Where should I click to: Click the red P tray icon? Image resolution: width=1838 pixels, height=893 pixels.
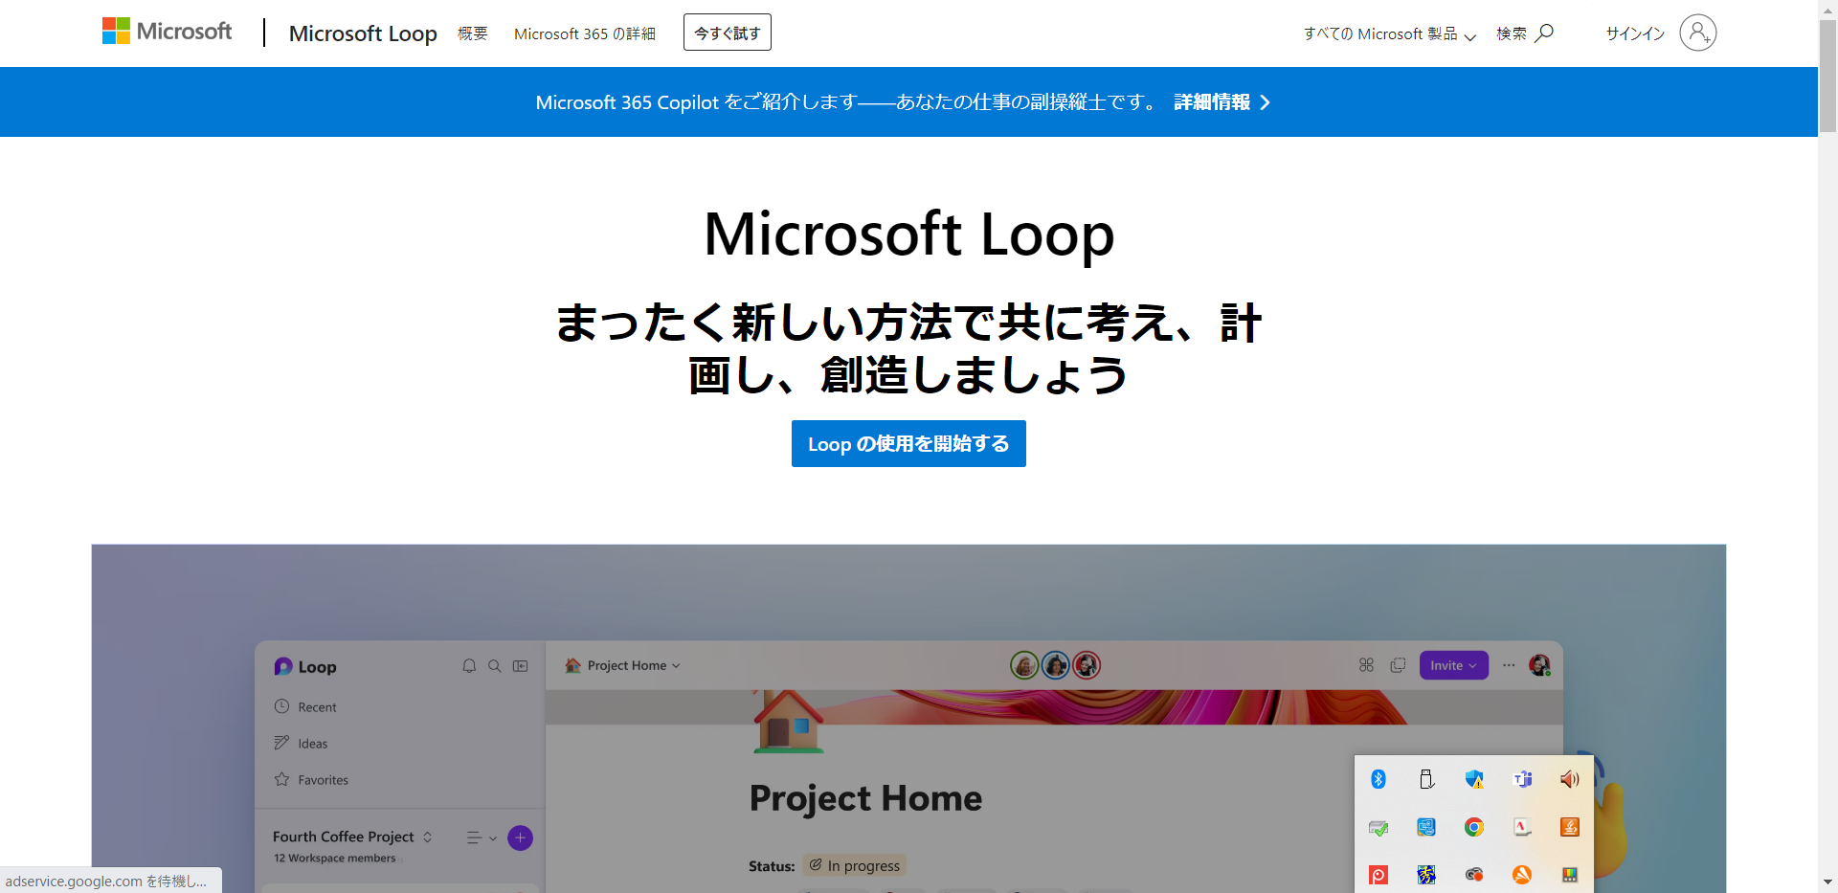click(1378, 874)
